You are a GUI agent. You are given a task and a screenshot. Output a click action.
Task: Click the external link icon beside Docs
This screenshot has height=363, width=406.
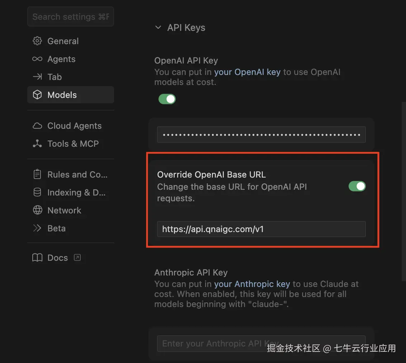(77, 258)
